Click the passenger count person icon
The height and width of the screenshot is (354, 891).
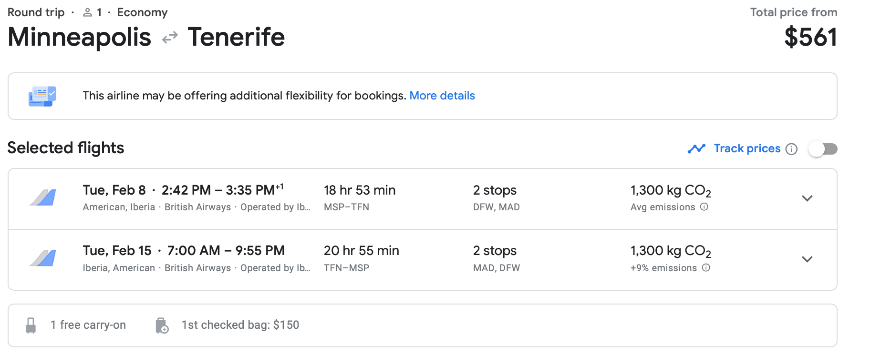point(87,13)
